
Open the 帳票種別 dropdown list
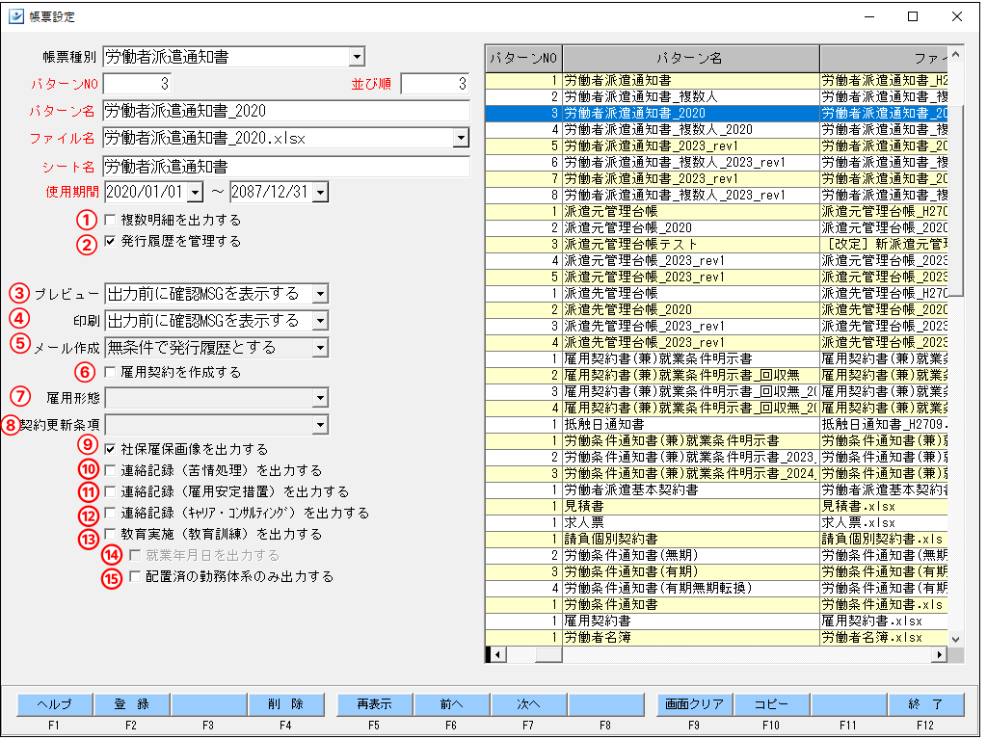pos(357,58)
